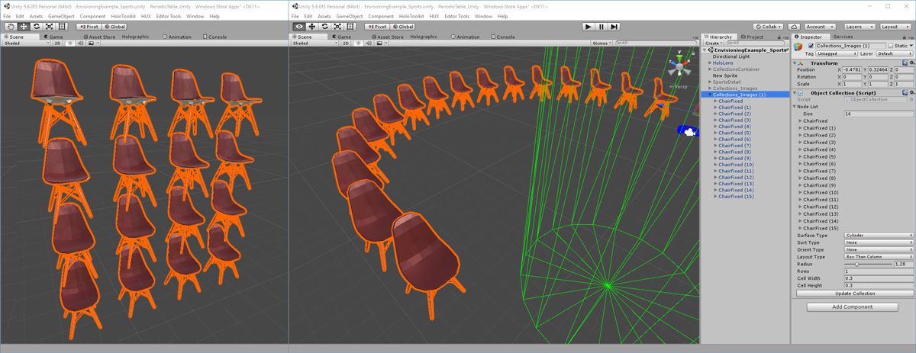Open the cloud services icon beside Collab

(x=795, y=27)
